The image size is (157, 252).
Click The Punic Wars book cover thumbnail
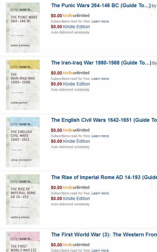[x=23, y=28]
